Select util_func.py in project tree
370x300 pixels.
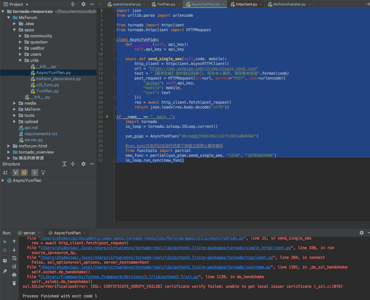[48, 85]
